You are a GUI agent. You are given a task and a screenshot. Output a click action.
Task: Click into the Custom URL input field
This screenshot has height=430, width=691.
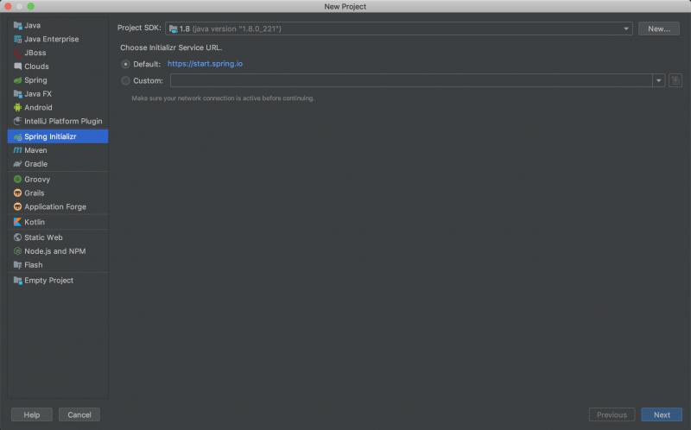[x=411, y=80]
